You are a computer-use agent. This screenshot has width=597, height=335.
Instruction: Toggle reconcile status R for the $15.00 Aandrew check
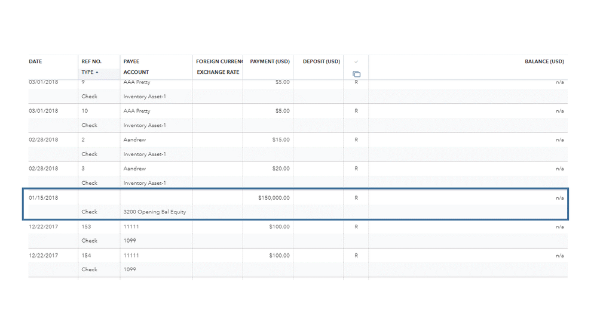click(x=356, y=140)
